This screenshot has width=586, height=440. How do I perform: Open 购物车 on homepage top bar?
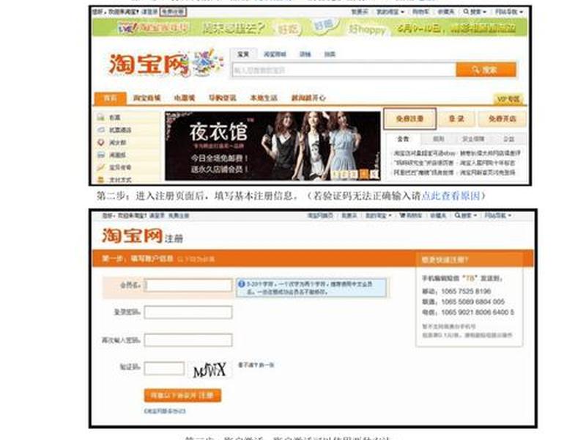click(420, 12)
